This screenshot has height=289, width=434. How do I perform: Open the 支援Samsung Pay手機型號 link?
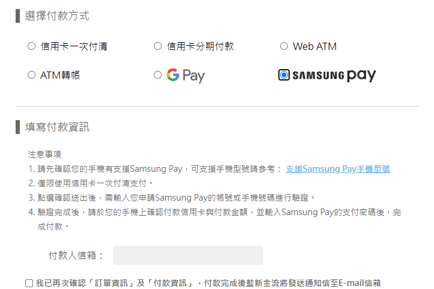[338, 169]
